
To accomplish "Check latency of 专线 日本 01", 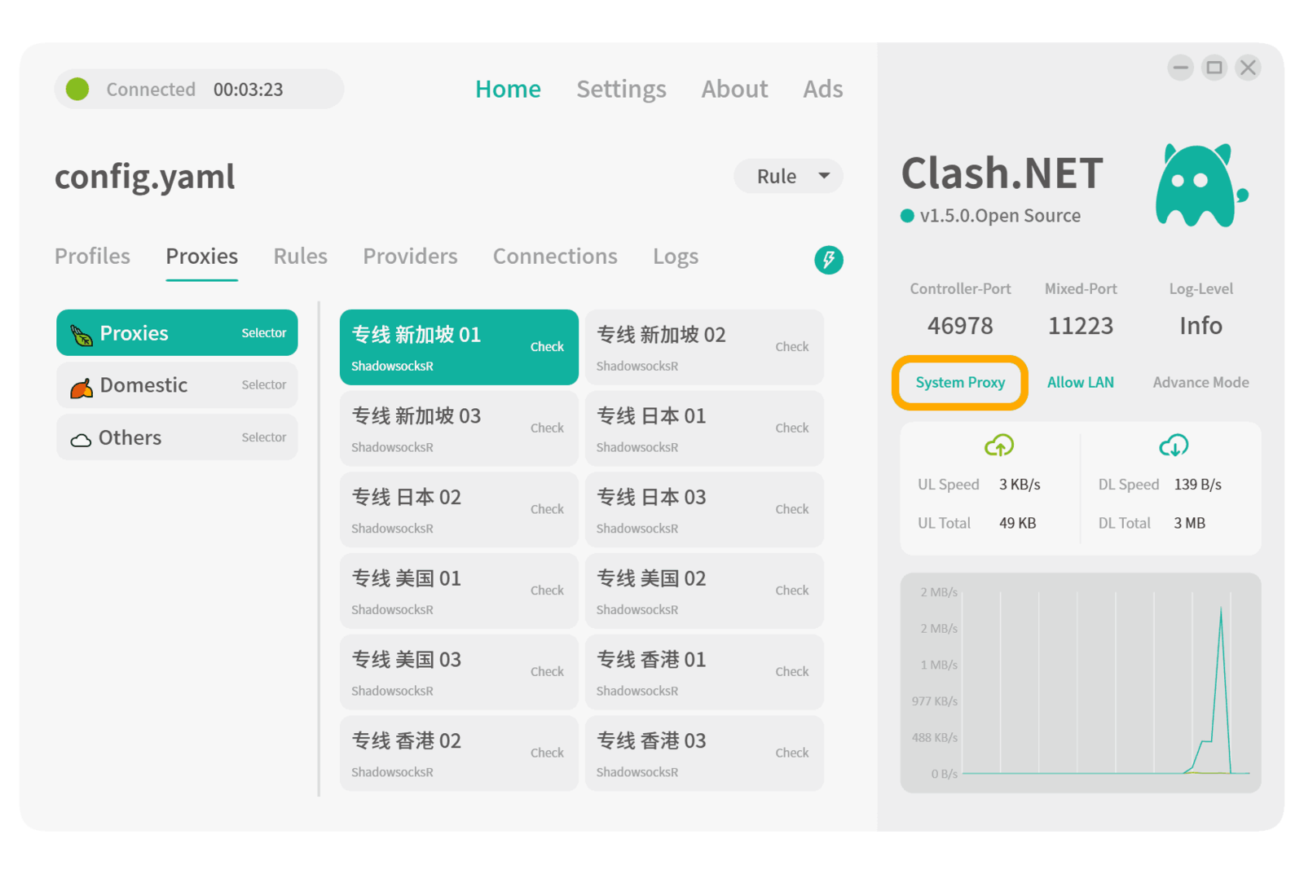I will tap(791, 428).
